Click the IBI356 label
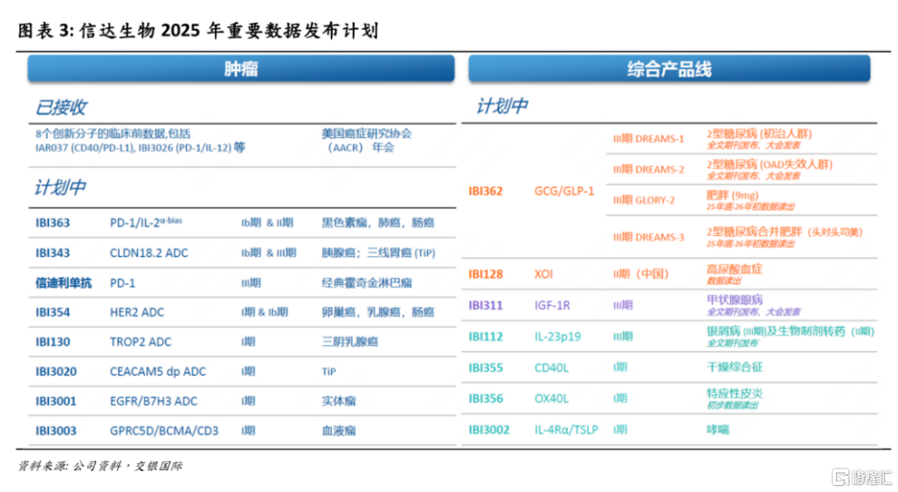Screen dimensions: 898x492 point(486,399)
